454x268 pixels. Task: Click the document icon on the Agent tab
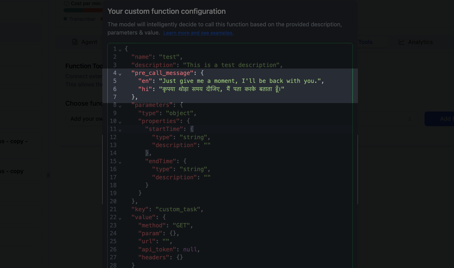coord(75,42)
